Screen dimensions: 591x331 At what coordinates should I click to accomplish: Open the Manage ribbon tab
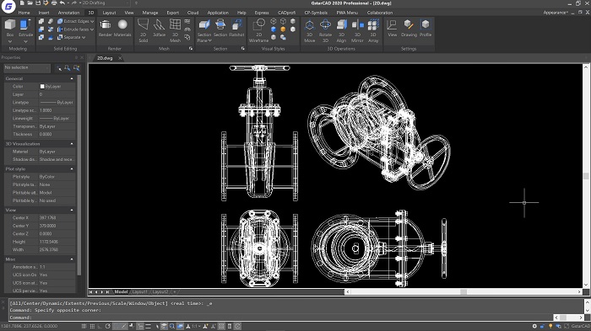pyautogui.click(x=150, y=13)
